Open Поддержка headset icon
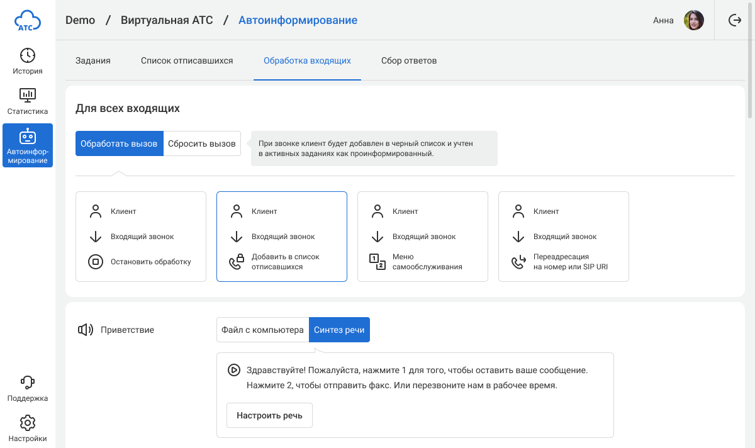 pyautogui.click(x=28, y=382)
